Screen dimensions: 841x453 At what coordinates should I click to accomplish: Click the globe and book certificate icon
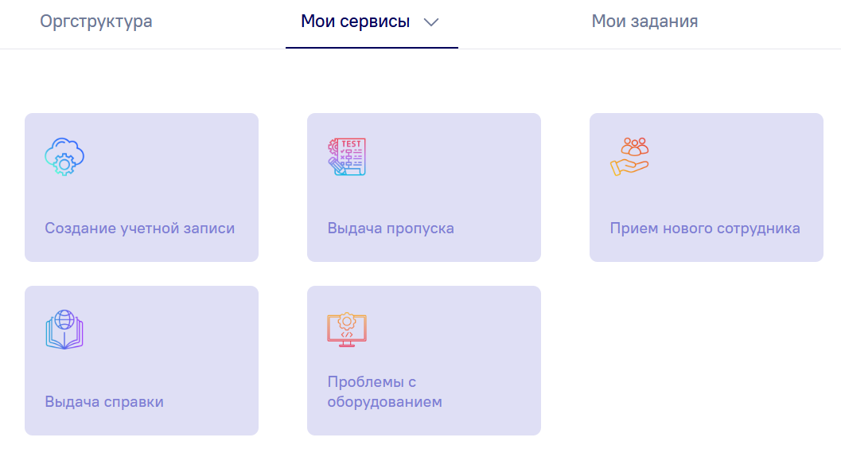64,330
